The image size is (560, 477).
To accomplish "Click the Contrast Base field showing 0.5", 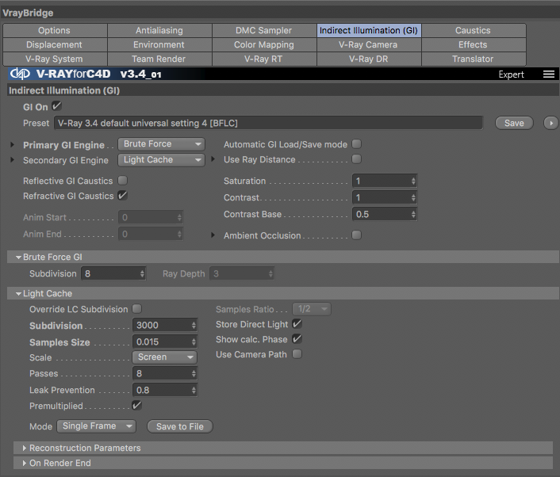I will [x=384, y=215].
